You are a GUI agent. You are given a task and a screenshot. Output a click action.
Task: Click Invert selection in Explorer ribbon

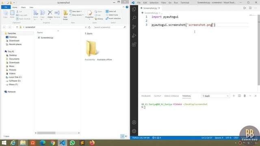[113, 18]
